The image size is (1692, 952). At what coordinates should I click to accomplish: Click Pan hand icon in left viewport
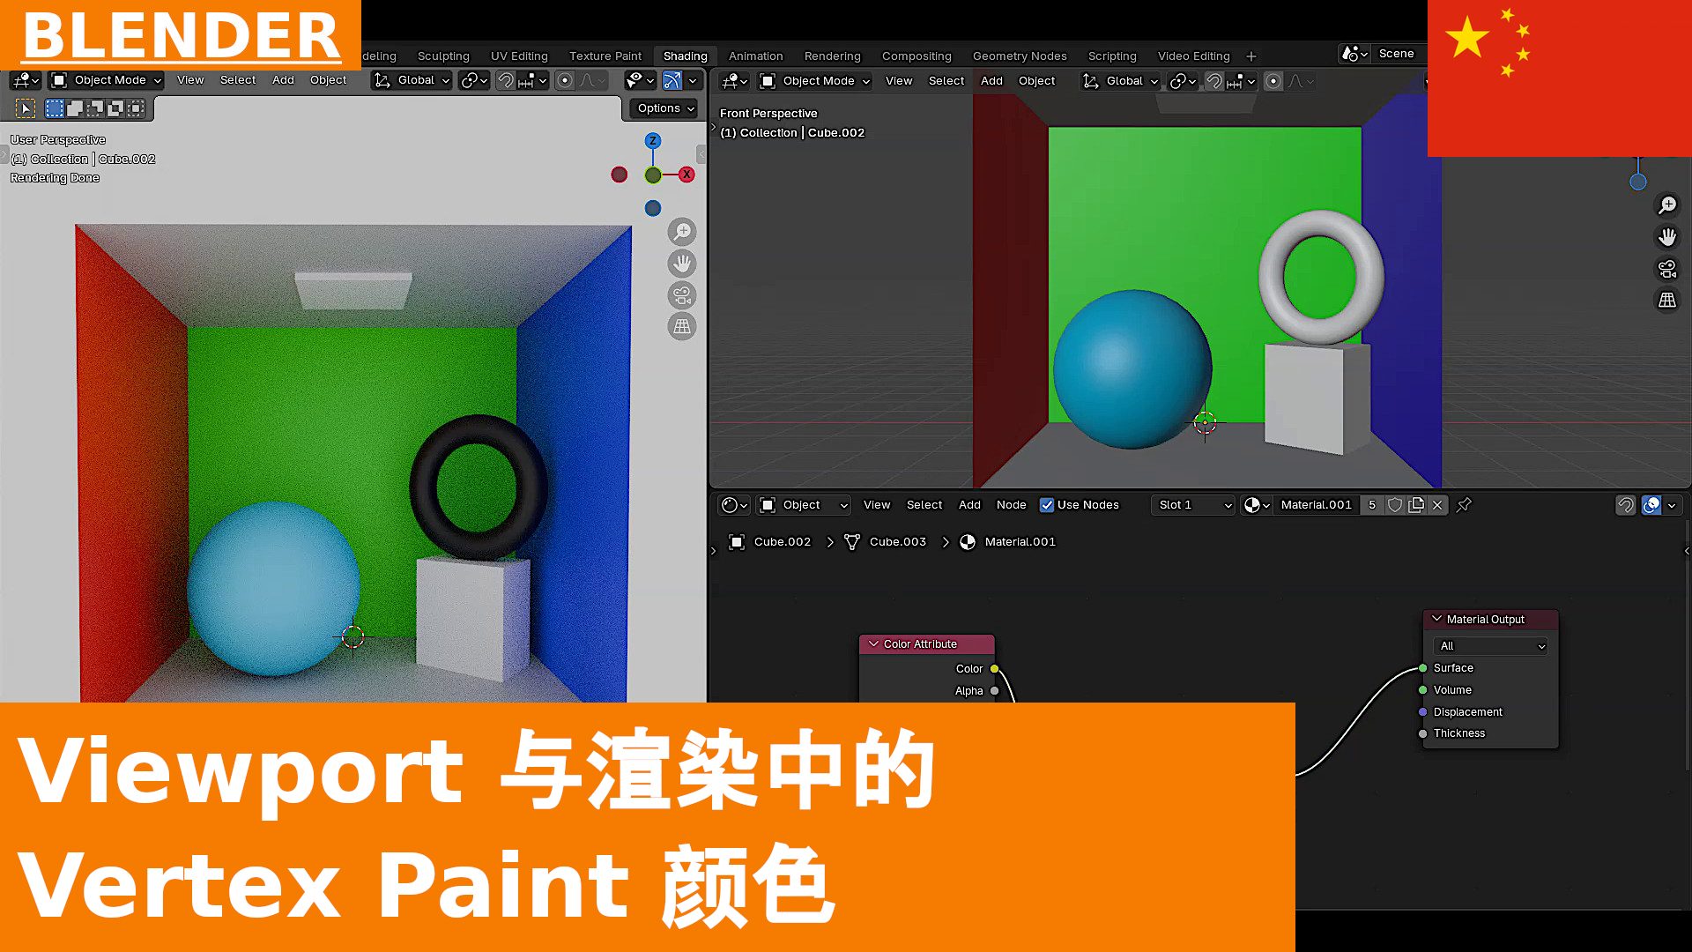tap(682, 264)
